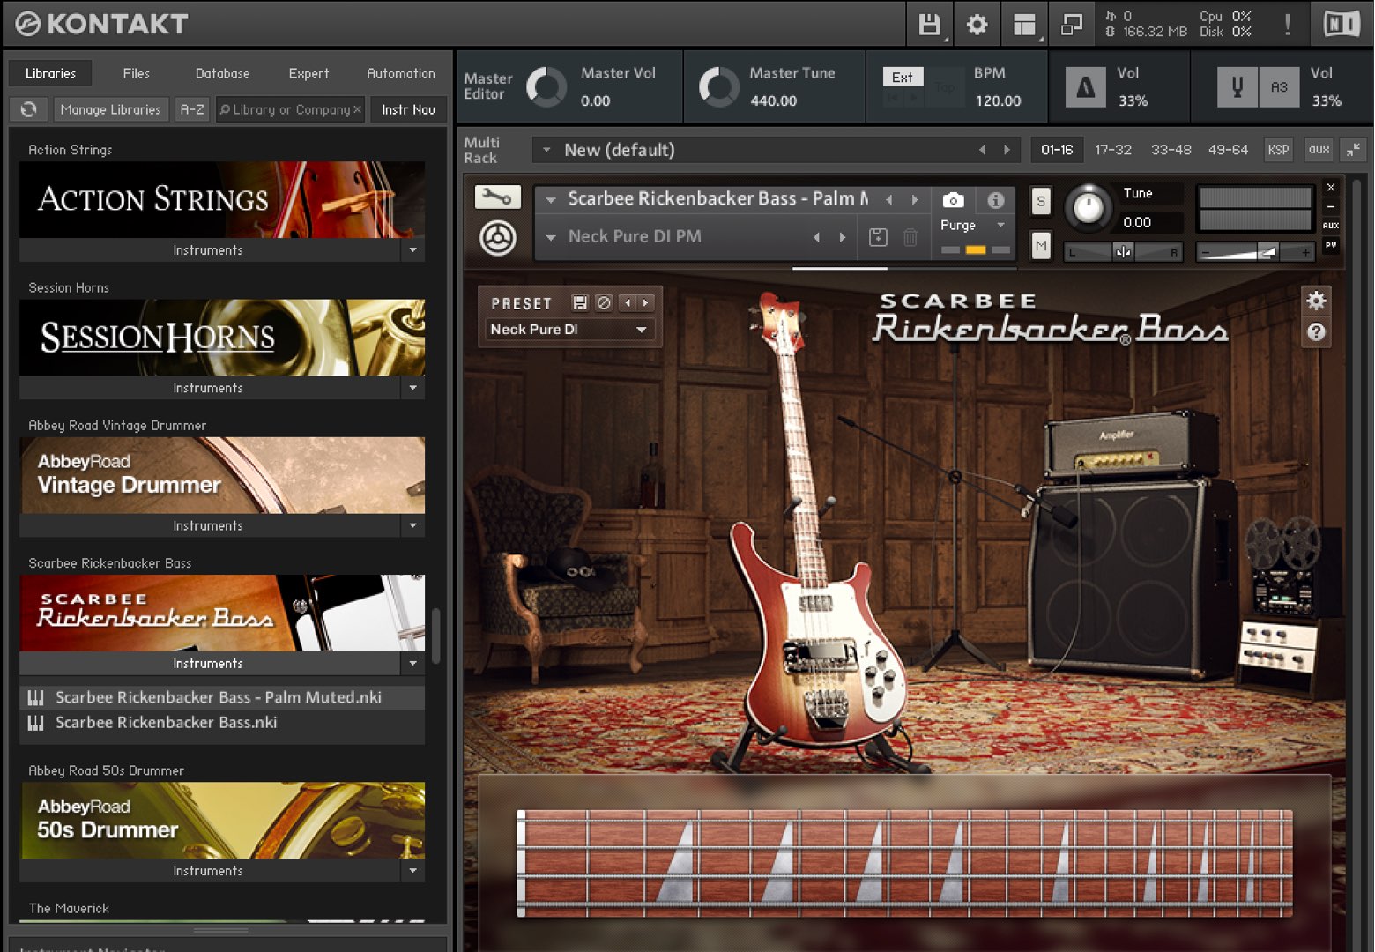Click the minimized view icon in header
The width and height of the screenshot is (1375, 952).
[x=1071, y=25]
